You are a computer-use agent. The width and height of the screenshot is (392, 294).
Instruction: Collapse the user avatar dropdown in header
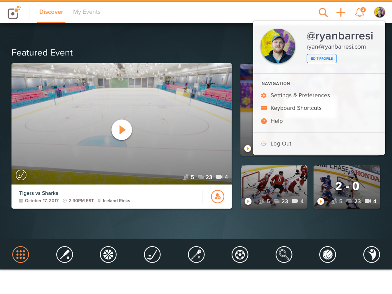pos(379,12)
